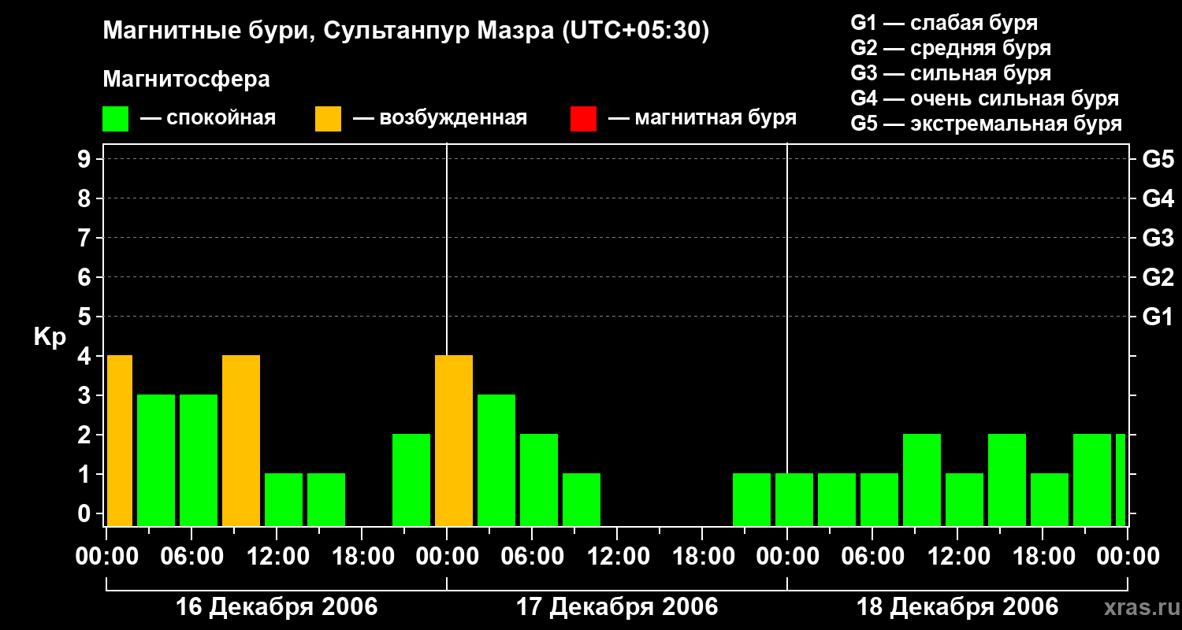Image resolution: width=1182 pixels, height=630 pixels.
Task: Click the G4 label on right axis
Action: 1158,198
